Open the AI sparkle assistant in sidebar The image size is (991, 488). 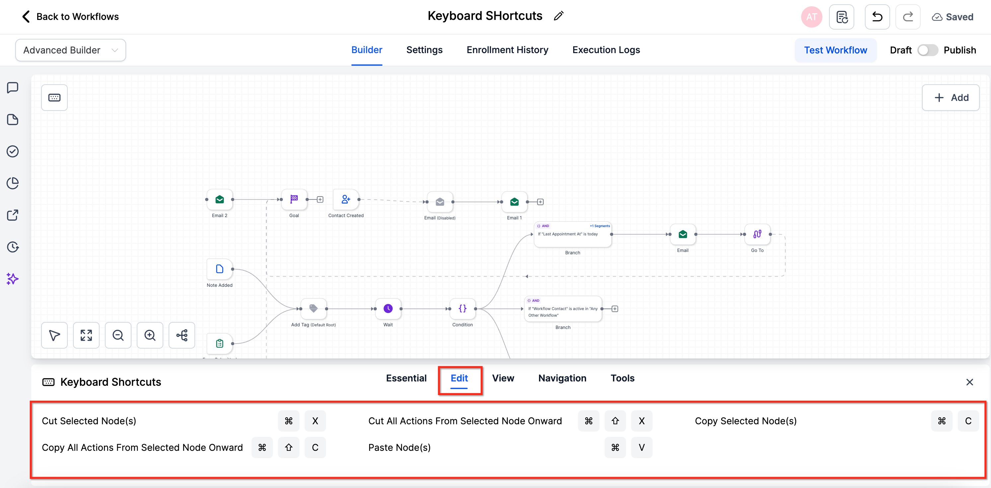pyautogui.click(x=13, y=279)
